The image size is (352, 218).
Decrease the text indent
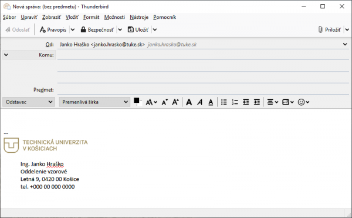[x=246, y=102]
